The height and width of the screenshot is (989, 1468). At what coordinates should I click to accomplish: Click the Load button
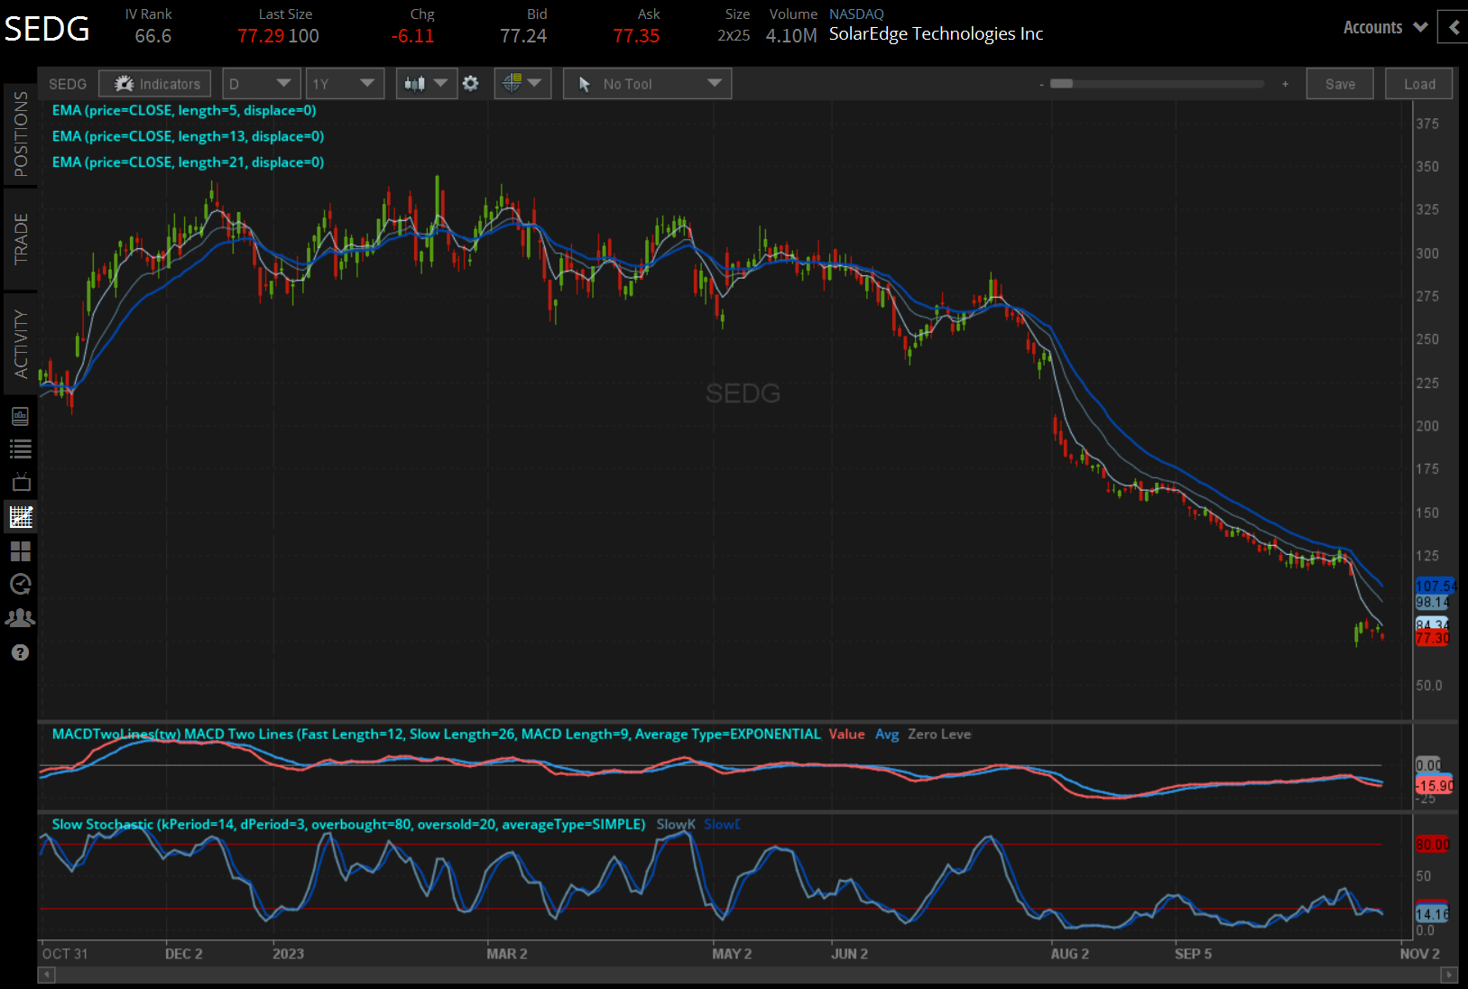coord(1418,83)
